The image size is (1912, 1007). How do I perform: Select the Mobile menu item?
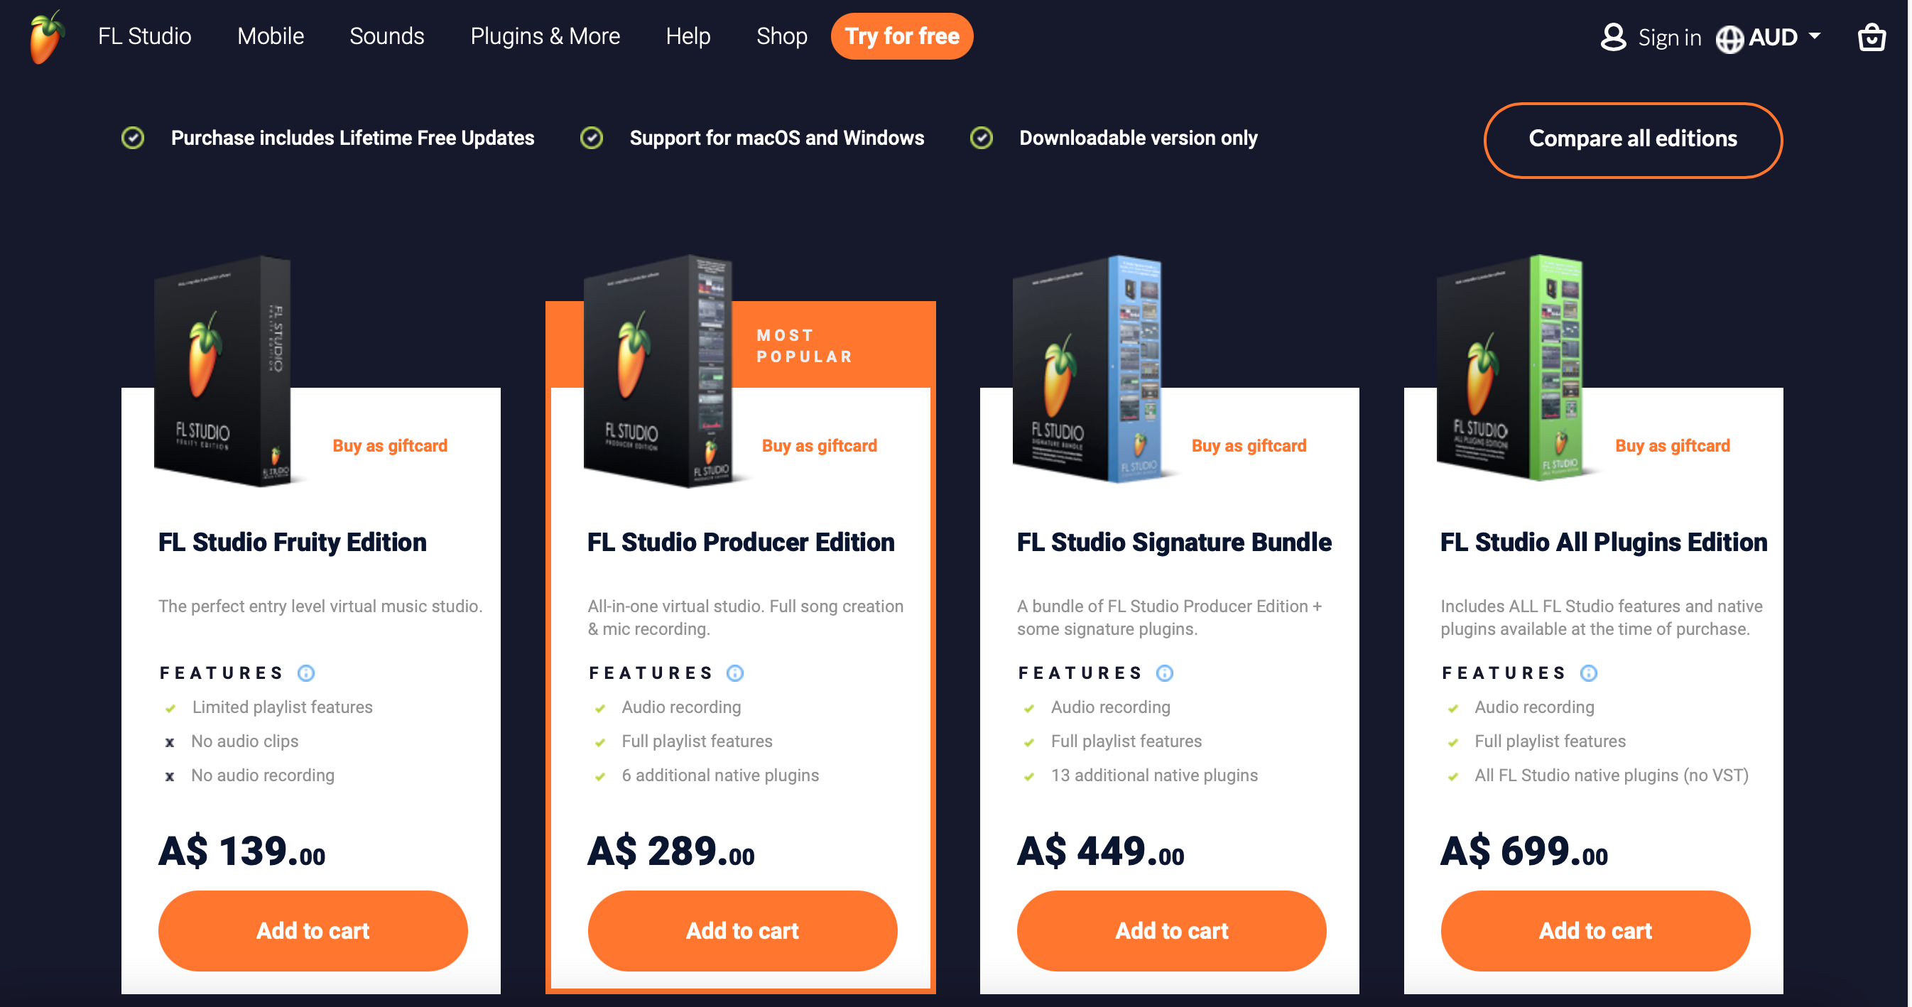pyautogui.click(x=271, y=36)
